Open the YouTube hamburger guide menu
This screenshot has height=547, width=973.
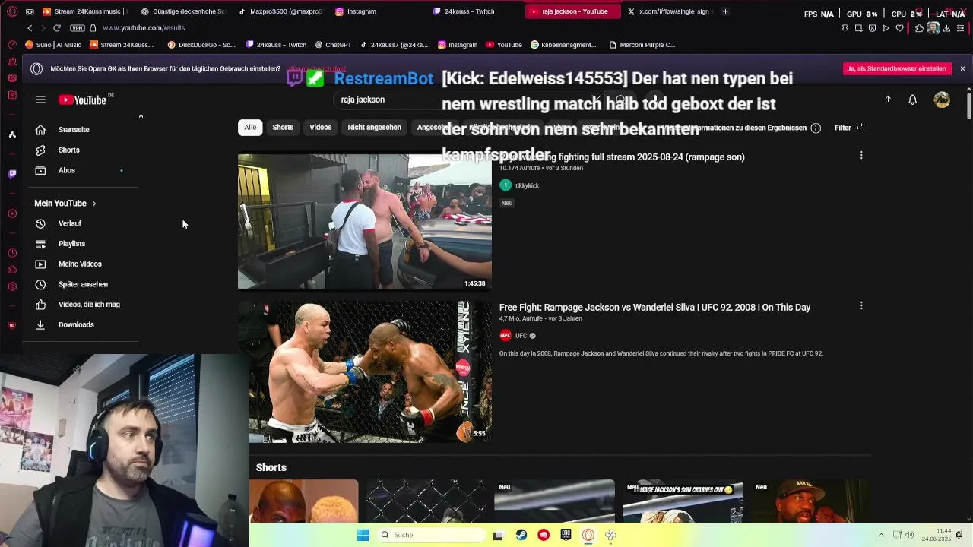(40, 100)
